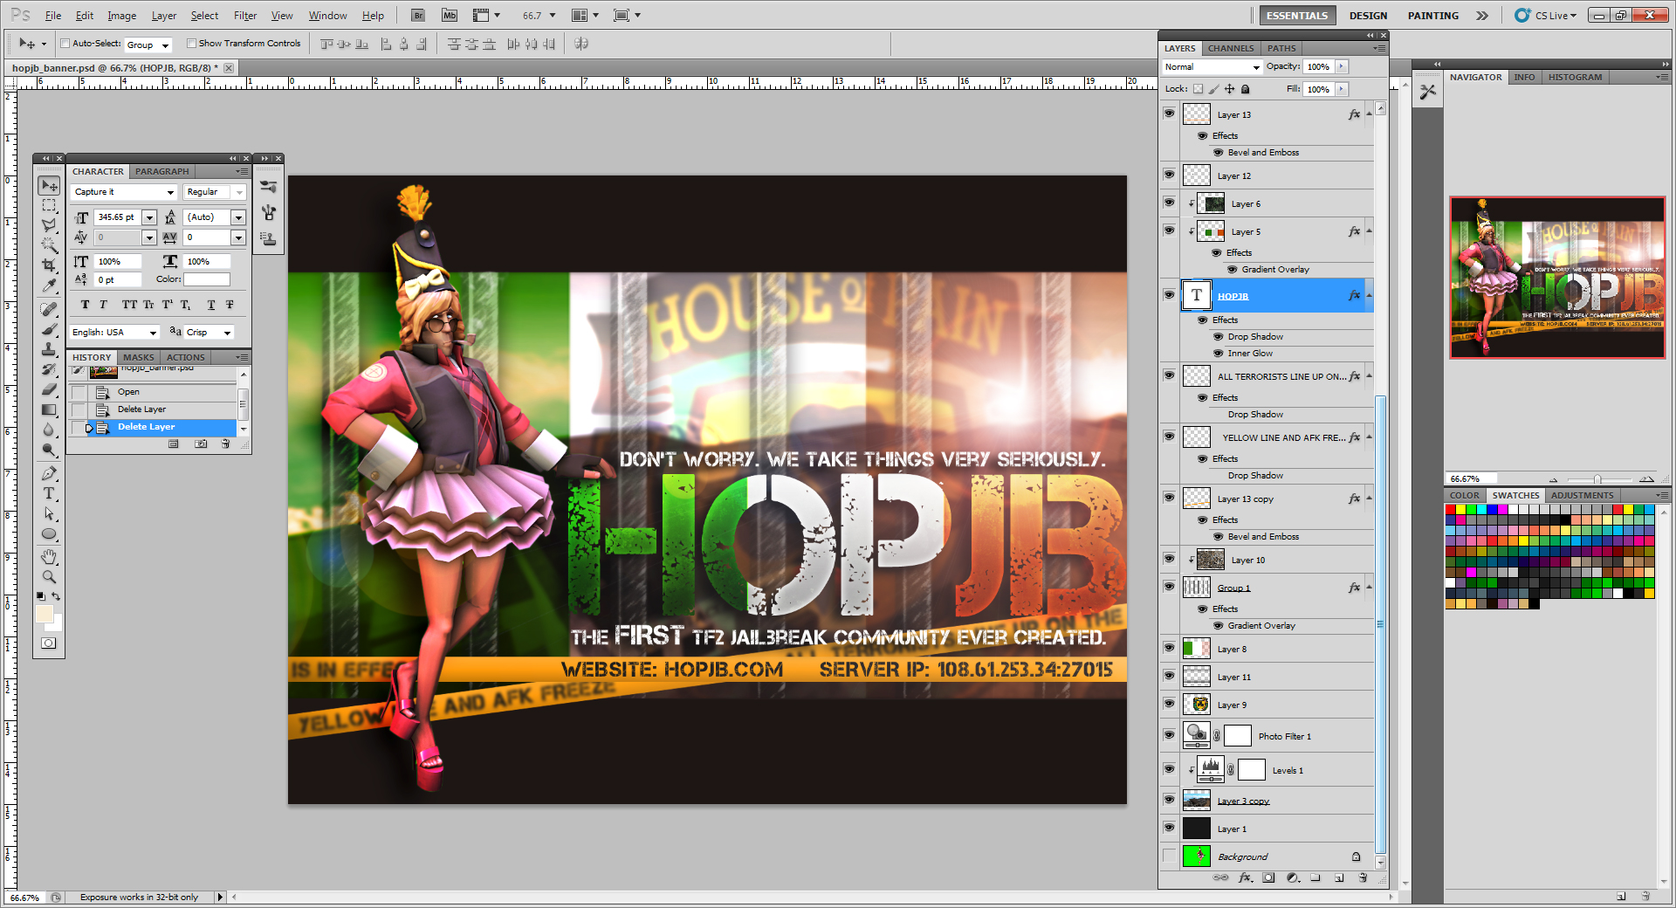The width and height of the screenshot is (1676, 908).
Task: Open the font size dropdown arrow at 345.65 pt
Action: coord(149,217)
